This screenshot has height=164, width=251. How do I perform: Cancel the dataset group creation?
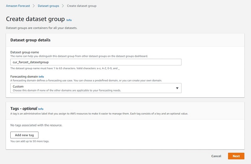pyautogui.click(x=216, y=156)
